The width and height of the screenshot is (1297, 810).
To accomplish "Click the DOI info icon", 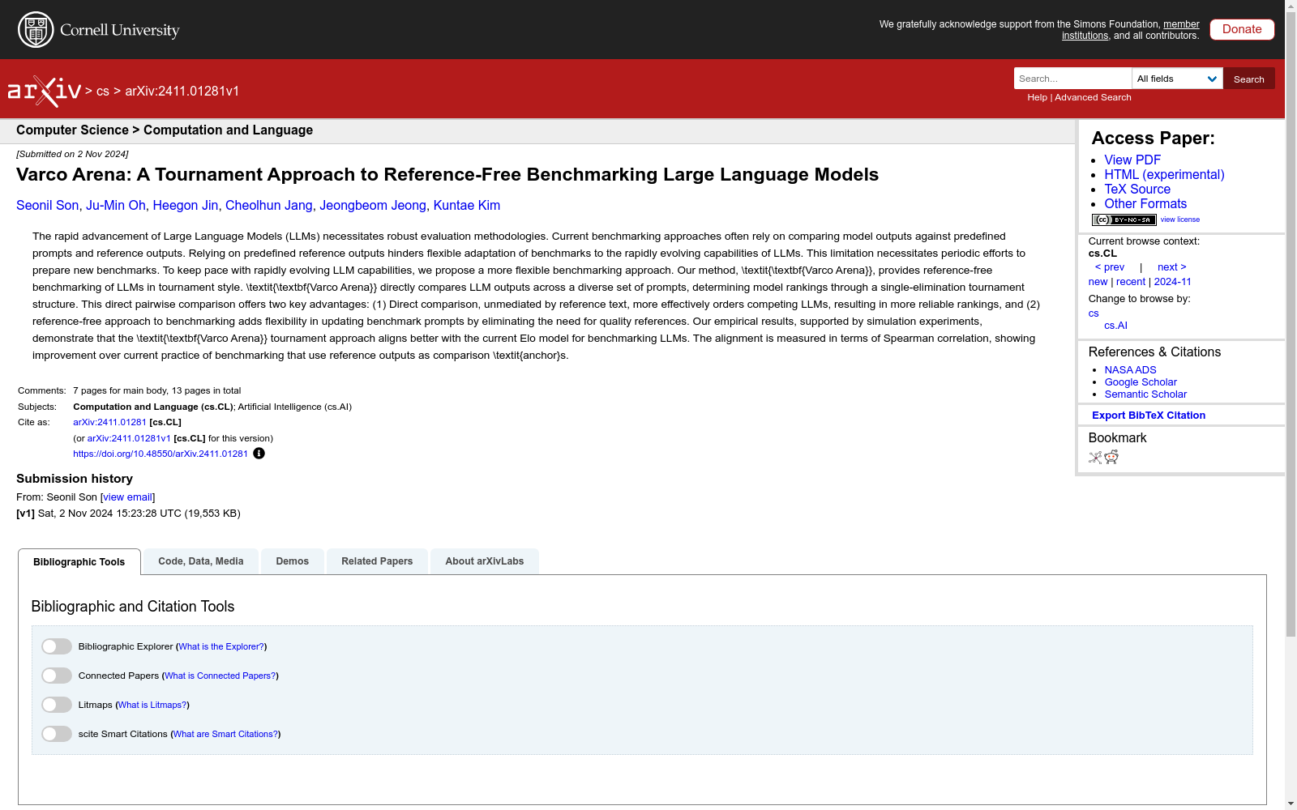I will pos(259,454).
